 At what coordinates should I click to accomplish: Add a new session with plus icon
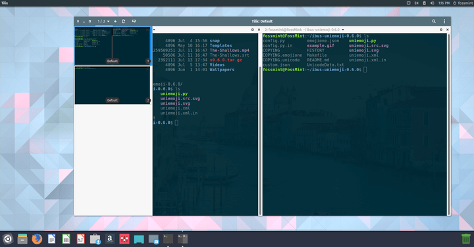click(115, 21)
